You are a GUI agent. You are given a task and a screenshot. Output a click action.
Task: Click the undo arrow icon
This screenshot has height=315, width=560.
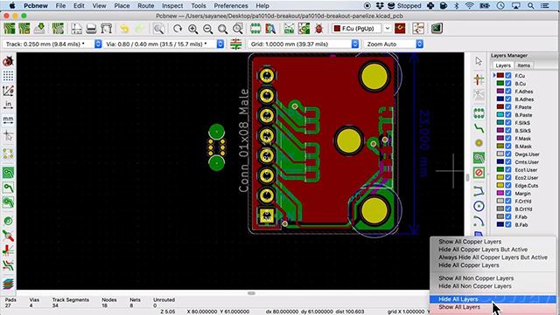click(x=124, y=29)
